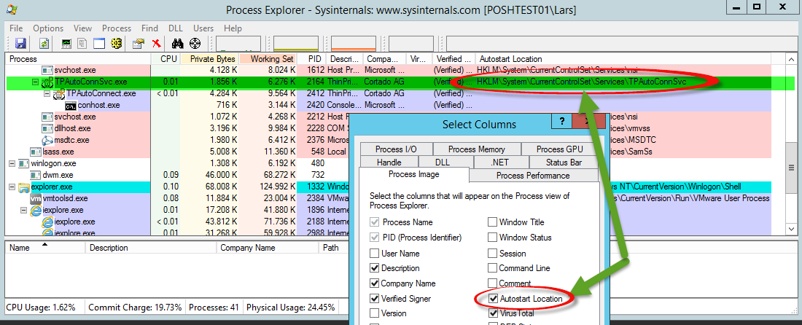Click the TPAutoConnect.exe process icon
Viewport: 802px width, 325px height.
58,93
